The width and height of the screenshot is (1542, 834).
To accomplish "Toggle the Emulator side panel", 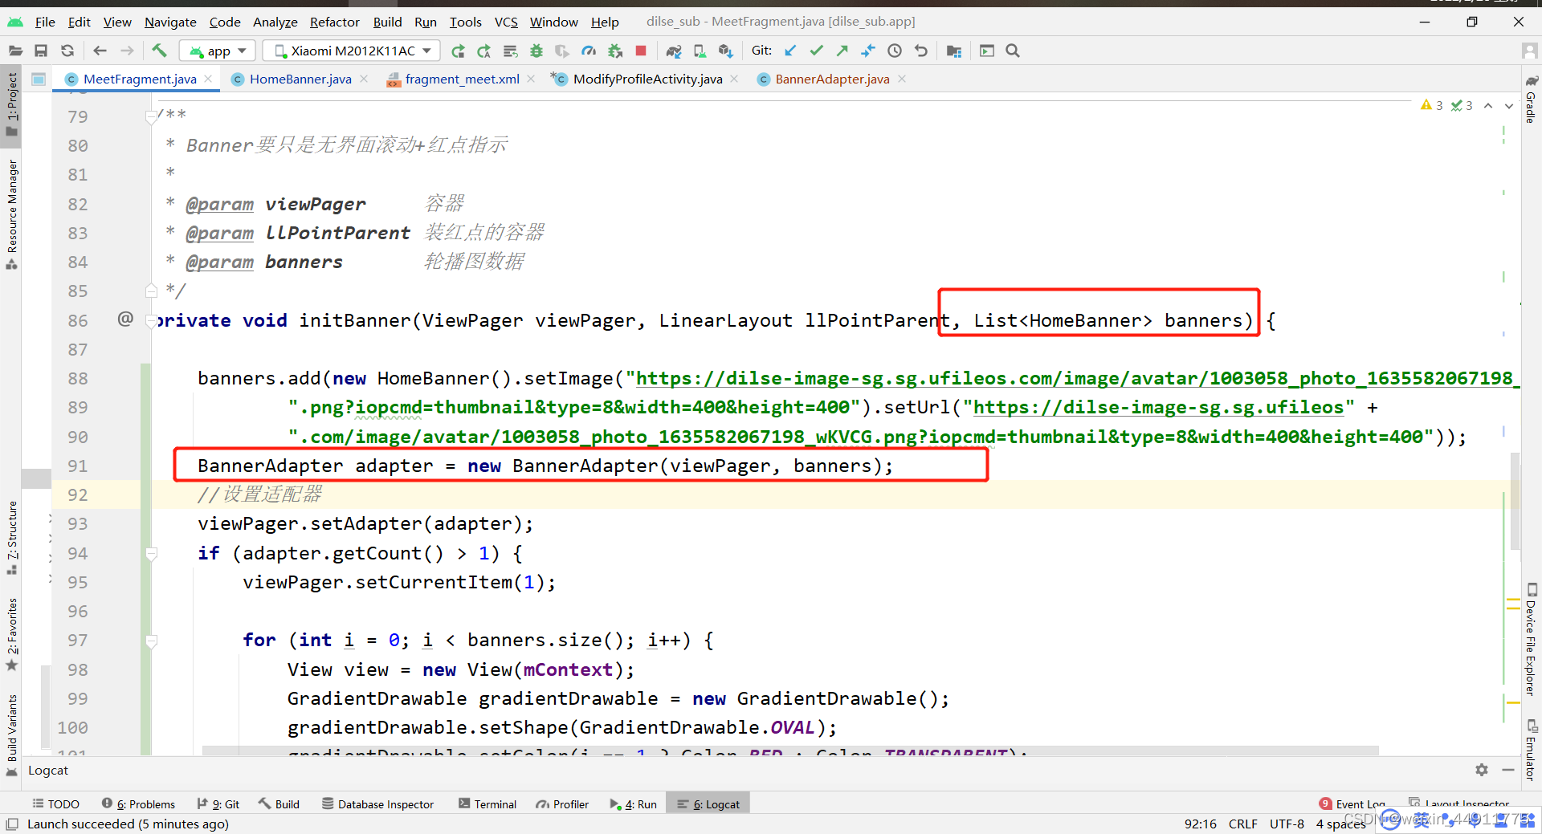I will (x=1531, y=749).
